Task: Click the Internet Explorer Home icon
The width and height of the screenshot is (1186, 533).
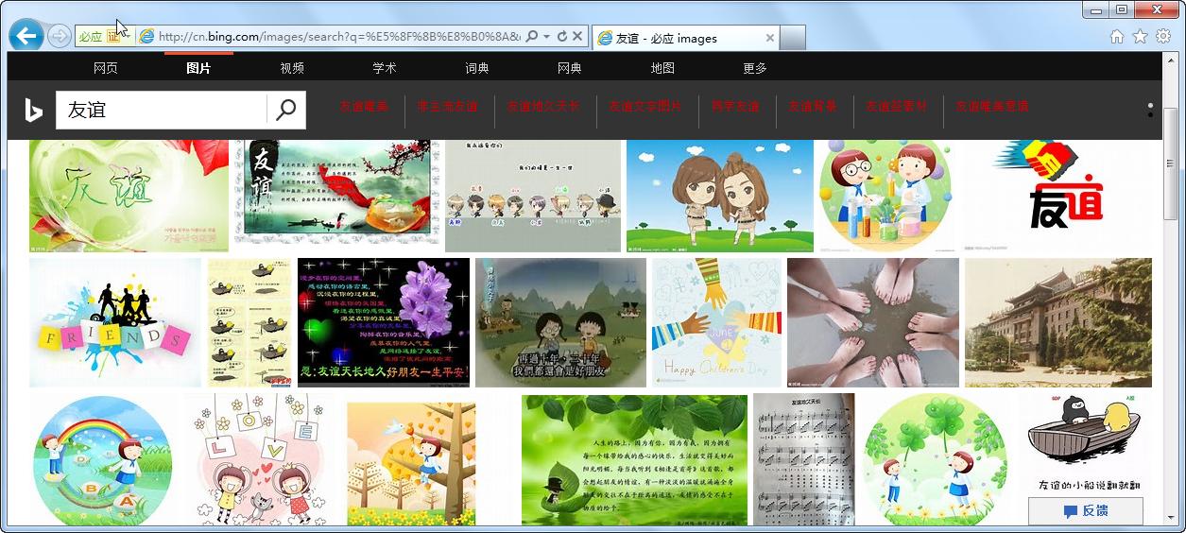Action: [1117, 36]
